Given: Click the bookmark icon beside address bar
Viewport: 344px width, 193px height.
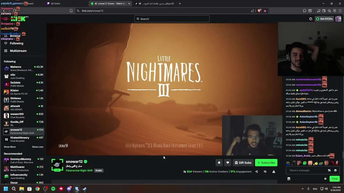Looking at the screenshot, I should (71, 11).
